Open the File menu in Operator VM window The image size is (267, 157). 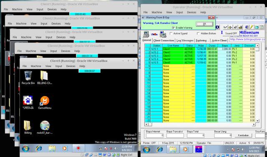(x=146, y=12)
